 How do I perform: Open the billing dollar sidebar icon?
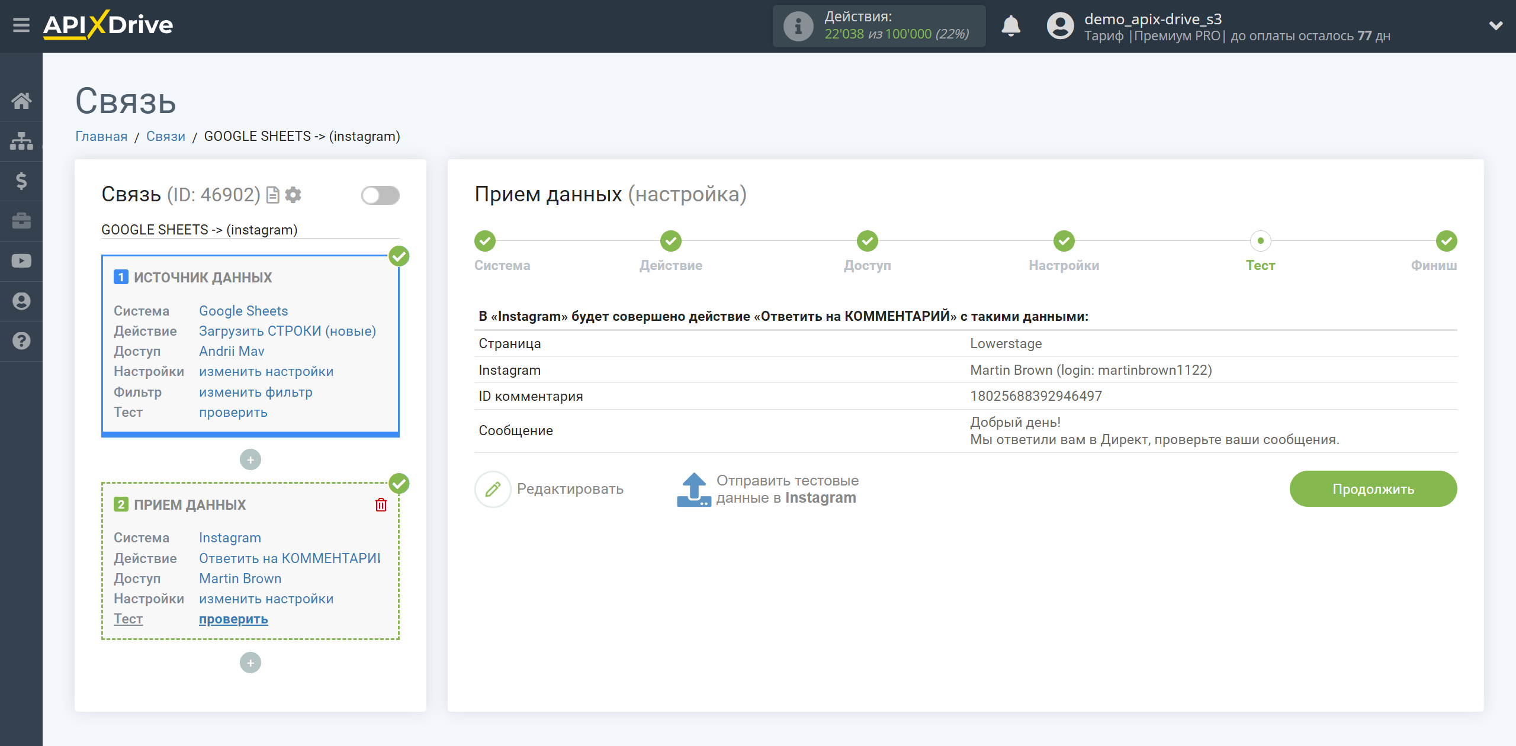[x=21, y=181]
